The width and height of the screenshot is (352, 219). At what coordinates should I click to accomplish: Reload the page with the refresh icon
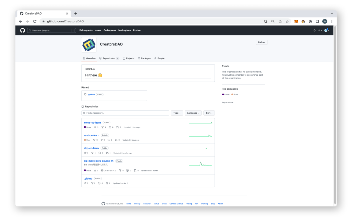point(35,21)
